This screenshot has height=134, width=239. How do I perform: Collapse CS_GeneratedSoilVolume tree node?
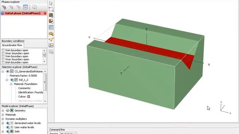pyautogui.click(x=3, y=71)
